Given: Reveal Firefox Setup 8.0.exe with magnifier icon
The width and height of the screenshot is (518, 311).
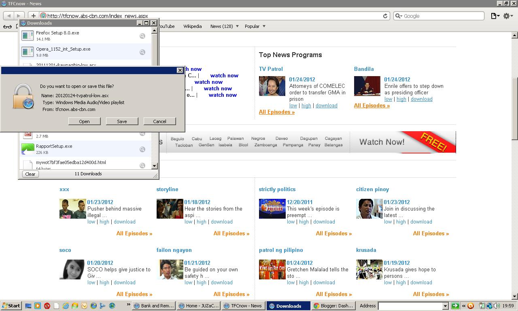Looking at the screenshot, I should point(142,36).
